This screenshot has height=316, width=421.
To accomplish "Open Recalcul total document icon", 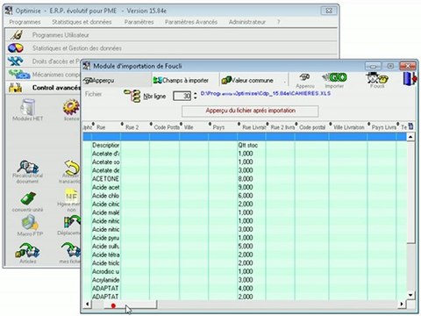I will (27, 171).
